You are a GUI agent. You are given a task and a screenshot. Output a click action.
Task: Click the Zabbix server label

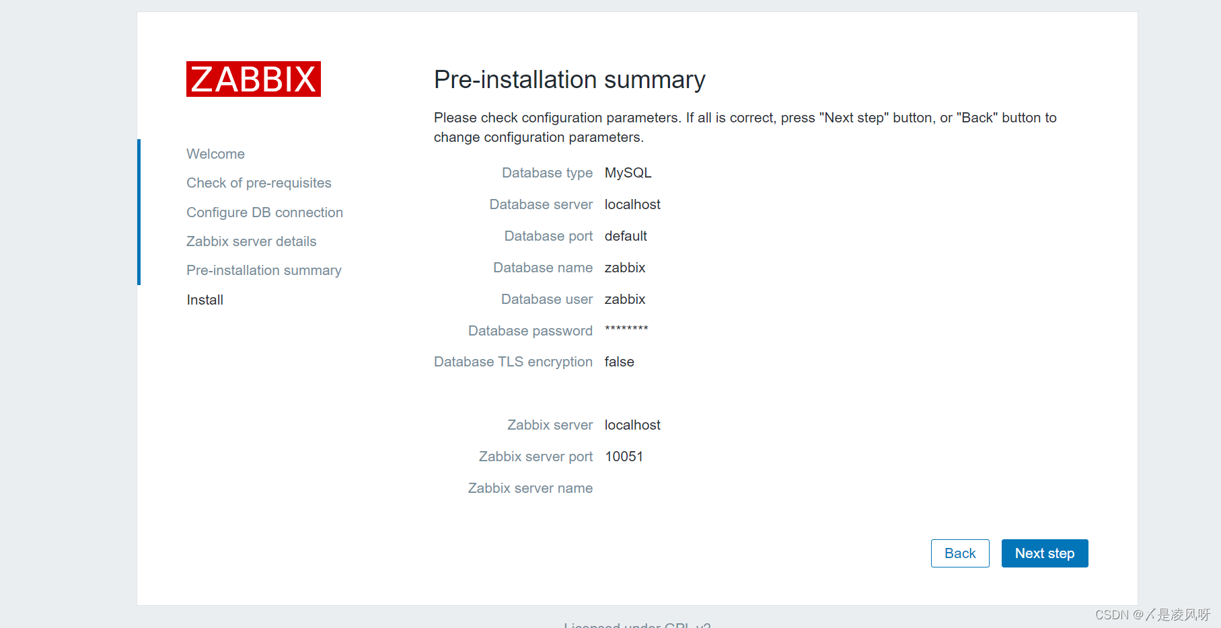pyautogui.click(x=550, y=425)
